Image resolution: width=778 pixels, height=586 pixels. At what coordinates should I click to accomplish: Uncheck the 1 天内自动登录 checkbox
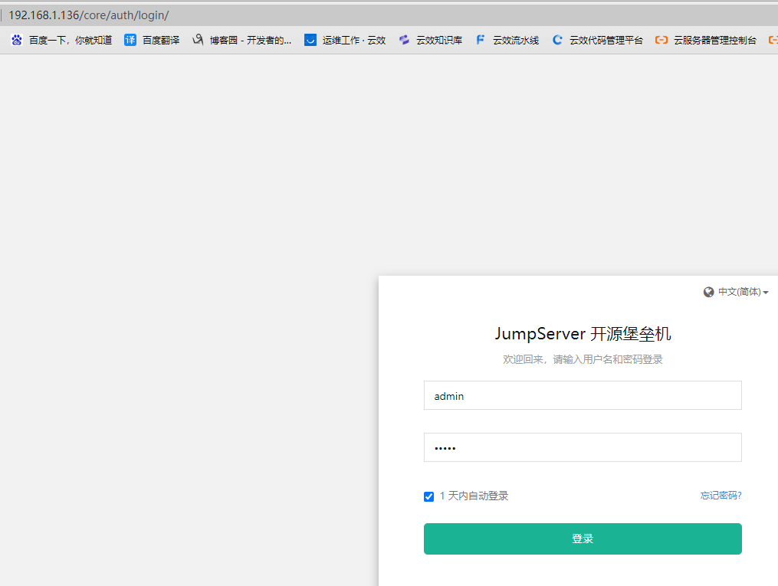pos(429,496)
